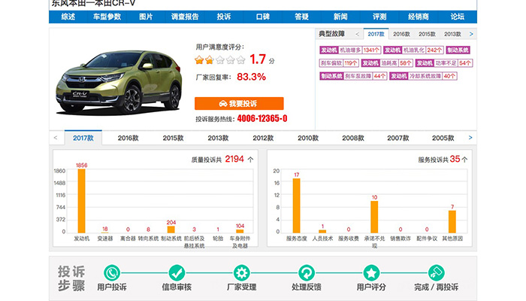Click the 完成/再投诉 step icon
The width and height of the screenshot is (526, 301).
click(x=436, y=272)
